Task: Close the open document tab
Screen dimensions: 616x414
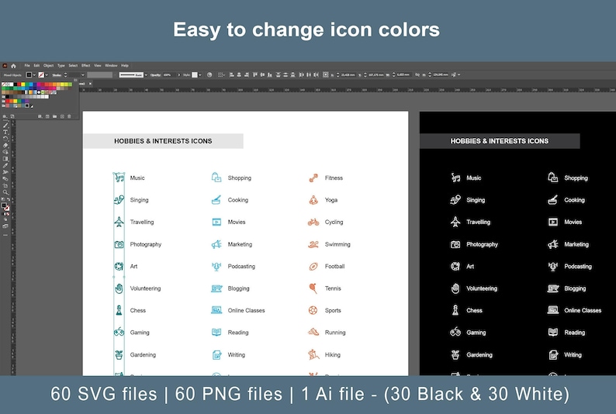Action: 90,84
